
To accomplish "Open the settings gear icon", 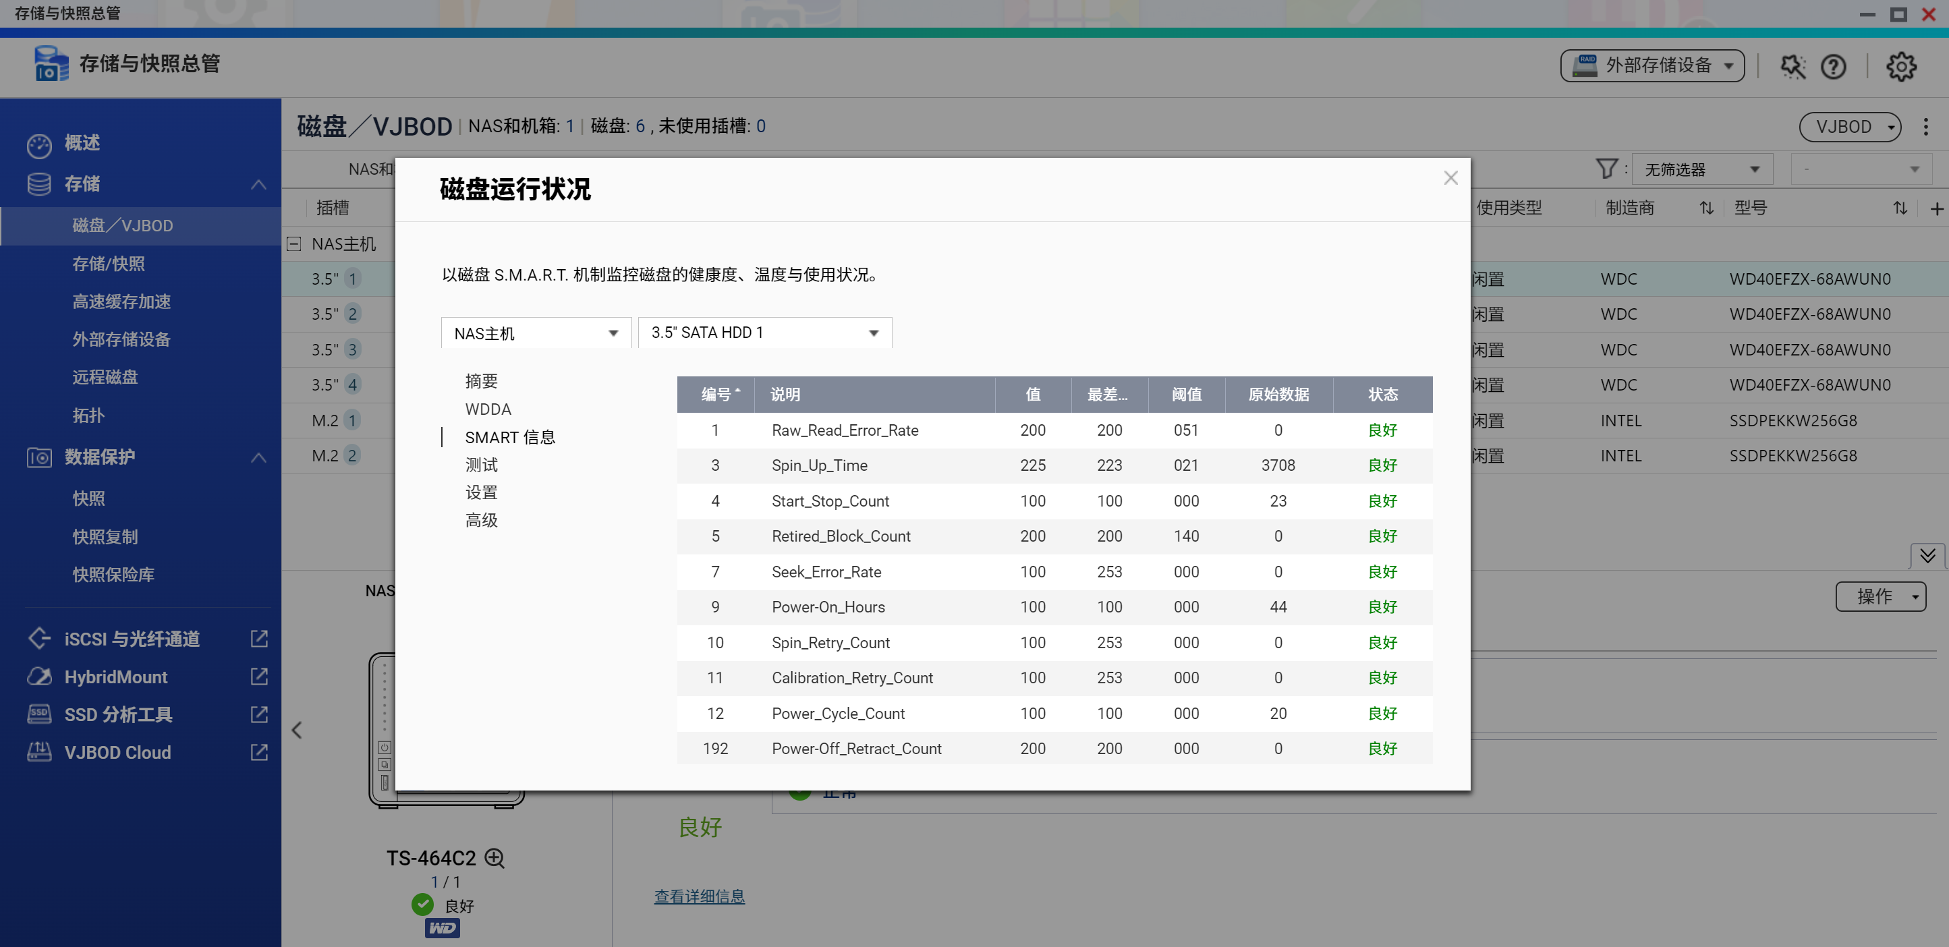I will click(1900, 67).
